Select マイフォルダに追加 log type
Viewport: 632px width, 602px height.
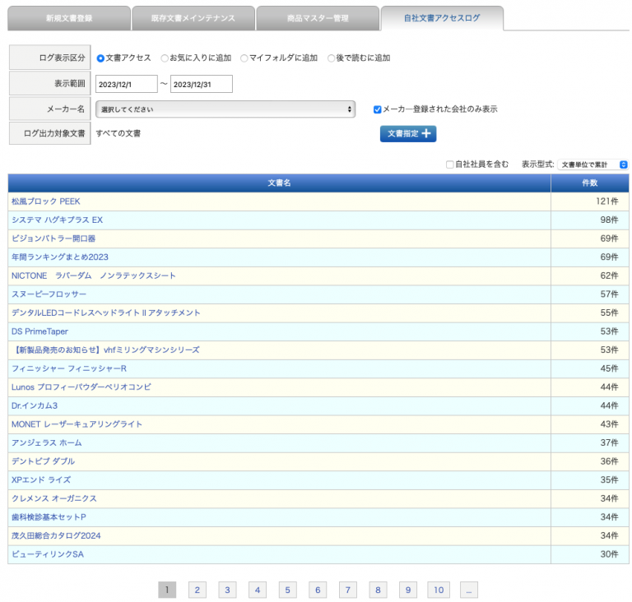(244, 58)
